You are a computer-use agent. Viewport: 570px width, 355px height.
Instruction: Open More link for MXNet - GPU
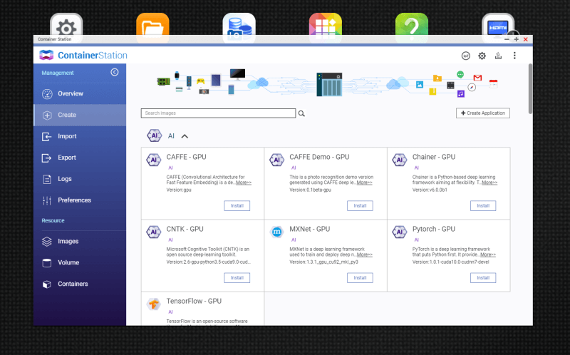(x=365, y=254)
